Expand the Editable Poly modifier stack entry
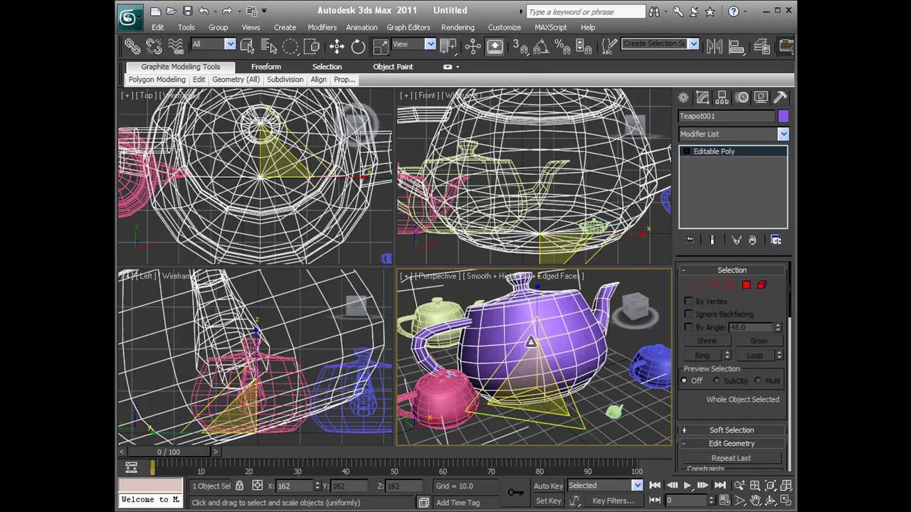 pyautogui.click(x=687, y=151)
